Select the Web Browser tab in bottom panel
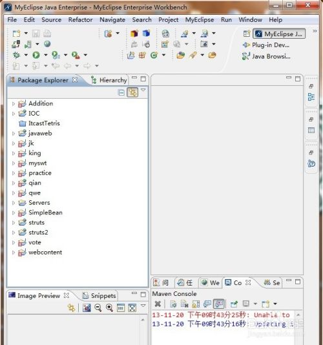323x345 pixels. (211, 282)
